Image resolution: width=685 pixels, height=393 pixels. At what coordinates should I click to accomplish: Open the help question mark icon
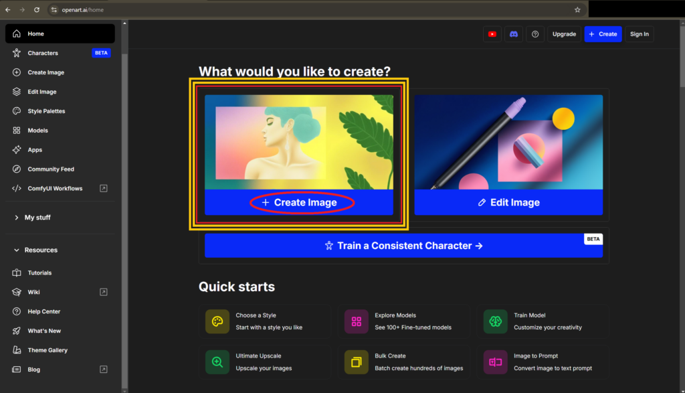(534, 34)
